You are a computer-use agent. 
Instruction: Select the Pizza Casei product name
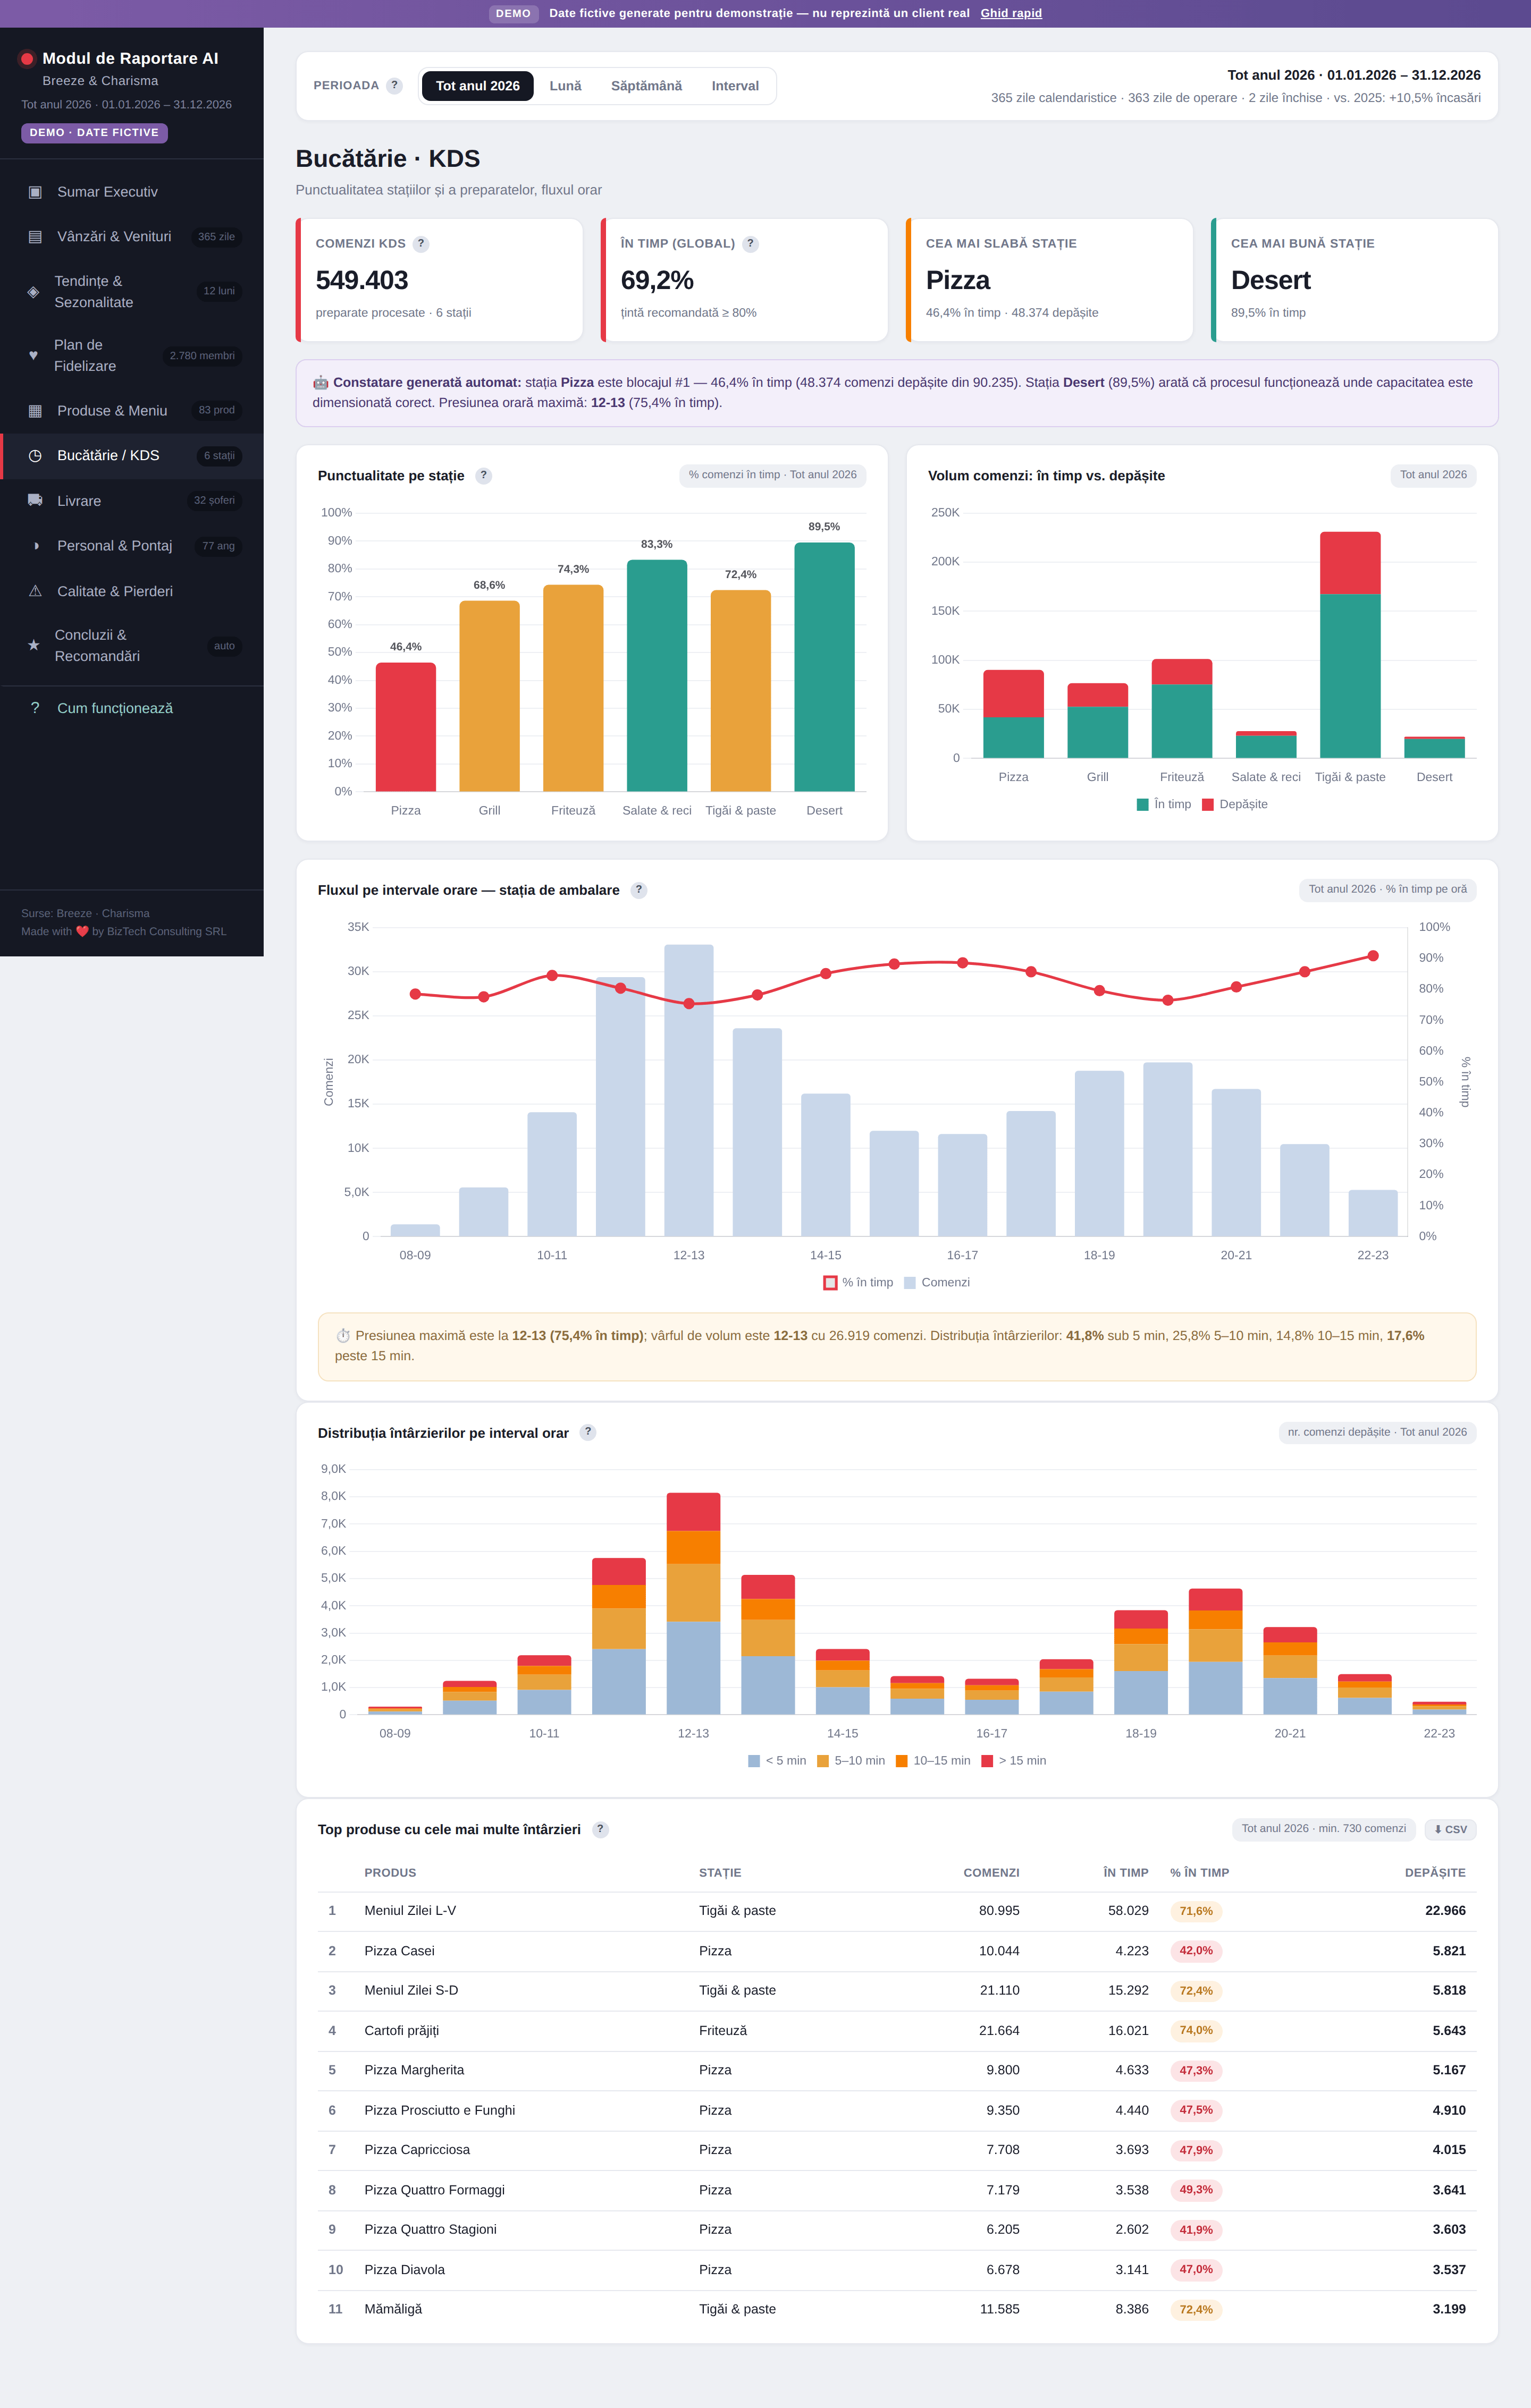(x=399, y=1951)
